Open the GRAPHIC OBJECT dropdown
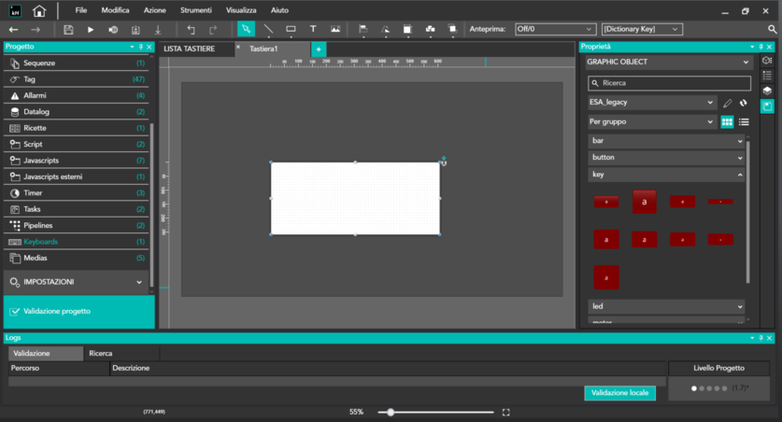Viewport: 782px width, 422px height. coord(668,63)
